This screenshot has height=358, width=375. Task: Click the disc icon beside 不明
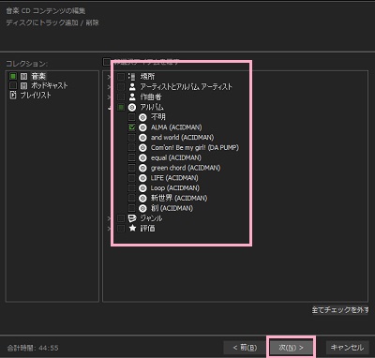pyautogui.click(x=142, y=117)
